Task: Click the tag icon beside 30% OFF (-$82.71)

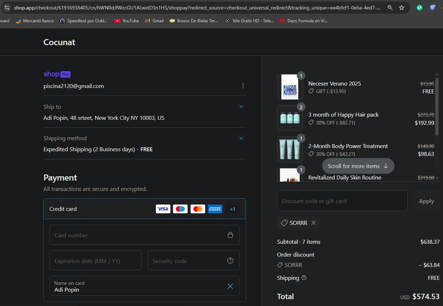Action: (311, 122)
